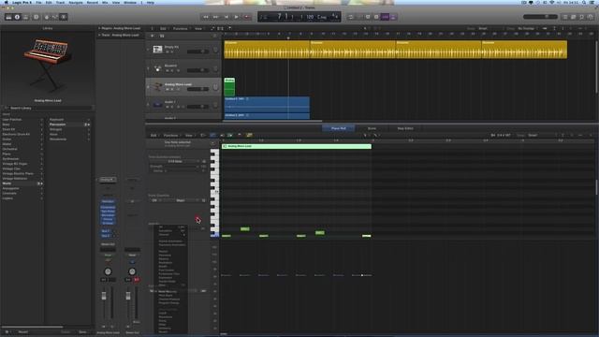Click the Add Track plus button
599x337 pixels.
[x=152, y=36]
